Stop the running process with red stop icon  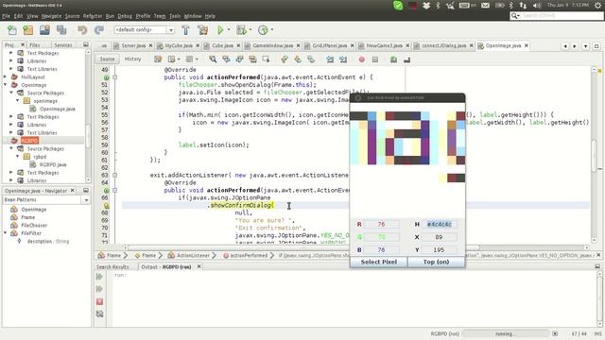pos(99,301)
